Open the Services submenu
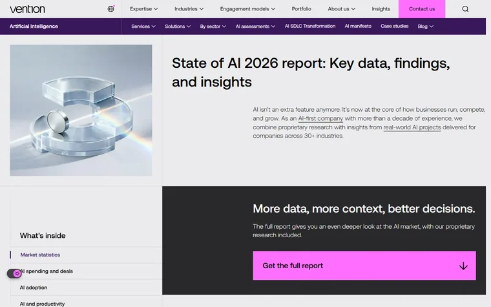This screenshot has height=307, width=491. (x=143, y=26)
